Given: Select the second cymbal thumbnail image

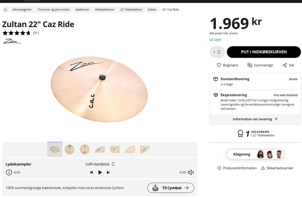Looking at the screenshot, I should 70,149.
